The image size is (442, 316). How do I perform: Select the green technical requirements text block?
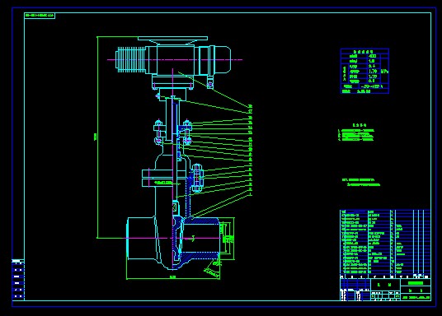tap(356, 132)
